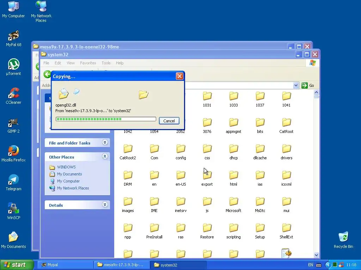This screenshot has width=361, height=270.
Task: Select the html folder
Action: pyautogui.click(x=233, y=178)
